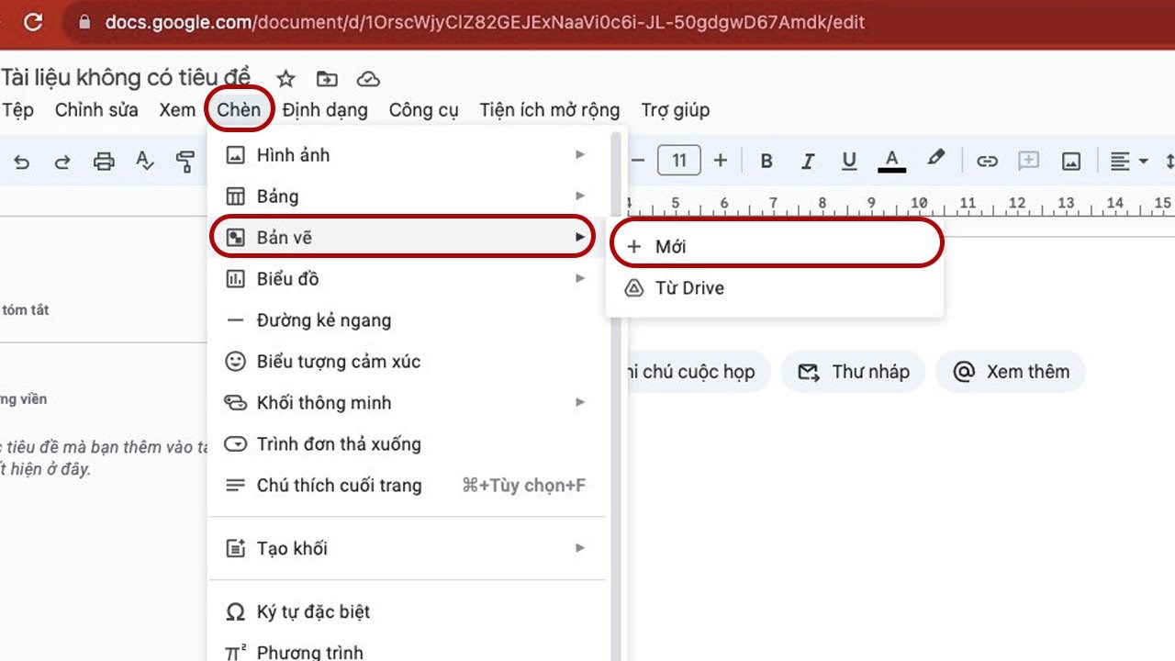This screenshot has height=661, width=1175.
Task: Click the font size field showing 11
Action: tap(679, 161)
